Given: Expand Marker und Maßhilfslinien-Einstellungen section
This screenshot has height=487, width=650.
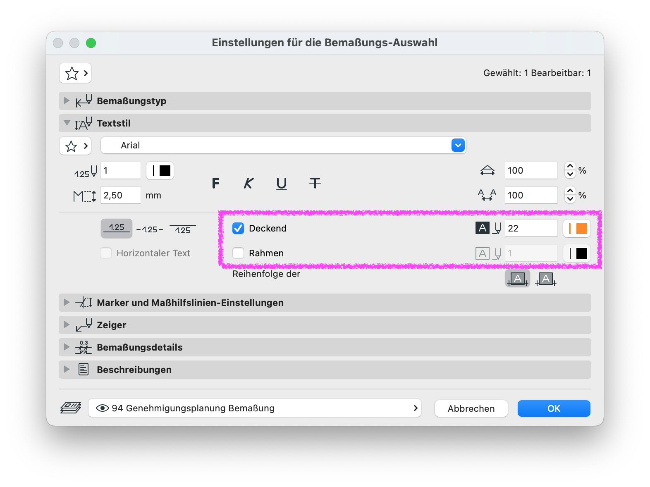Looking at the screenshot, I should 67,302.
